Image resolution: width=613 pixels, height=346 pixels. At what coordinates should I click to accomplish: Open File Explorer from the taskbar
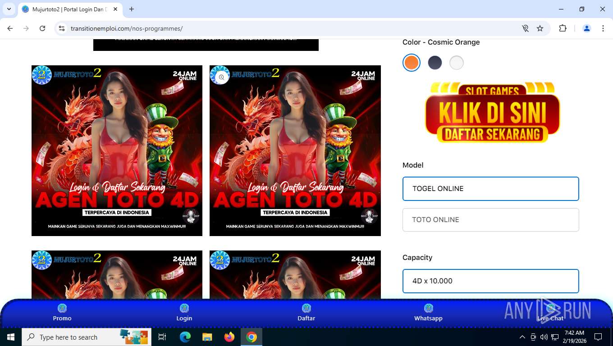pos(207,337)
